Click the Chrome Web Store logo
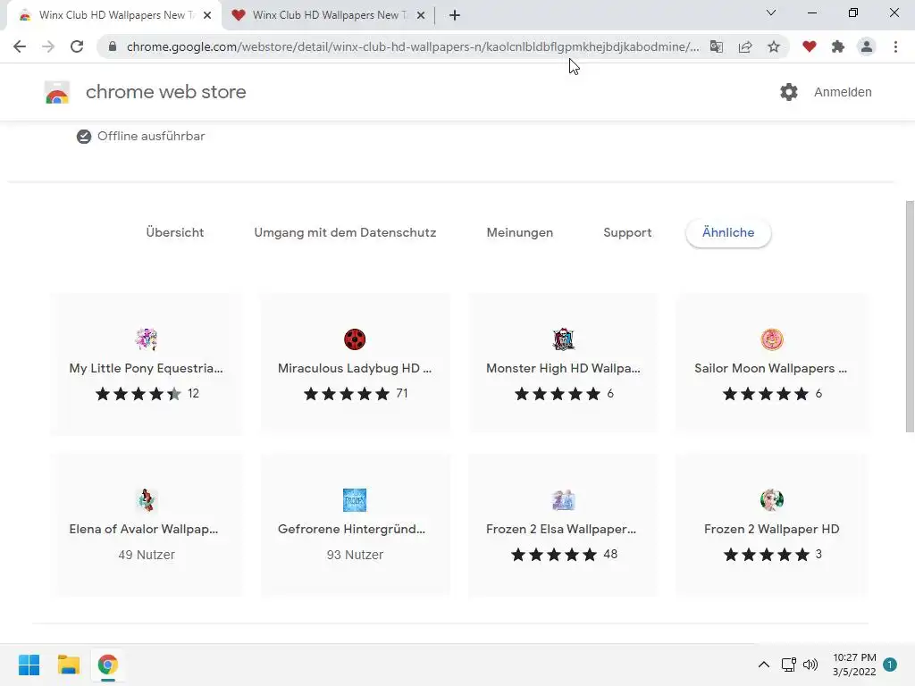915x686 pixels. 57,92
